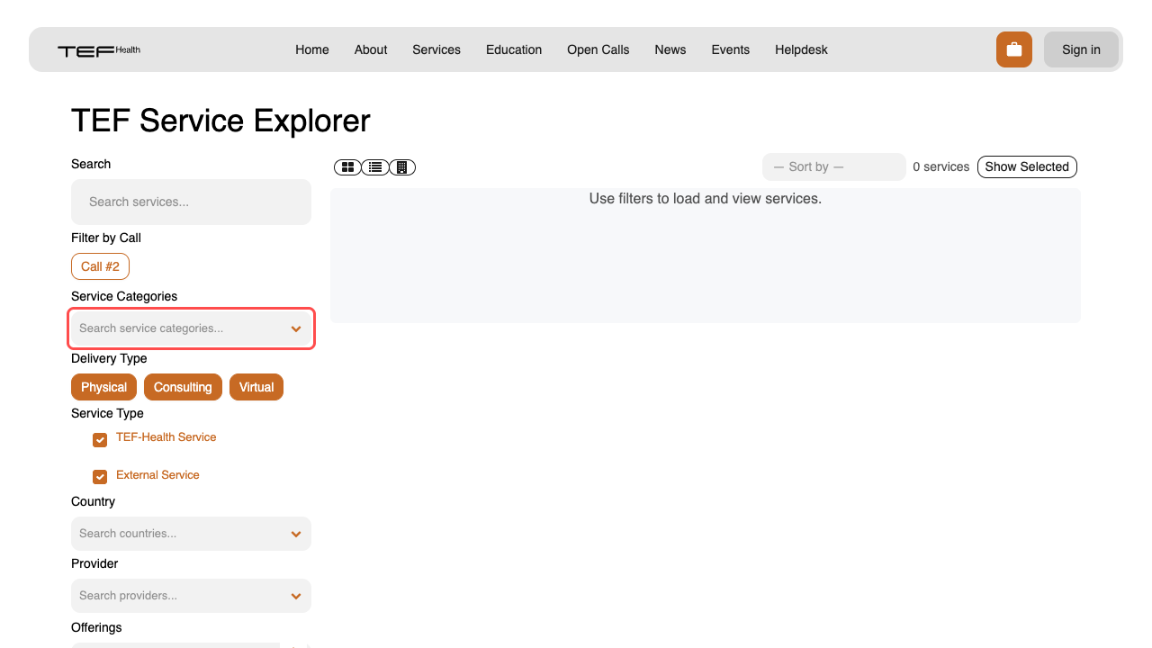Click the Service Type label
Viewport: 1152px width, 648px height.
pos(107,413)
